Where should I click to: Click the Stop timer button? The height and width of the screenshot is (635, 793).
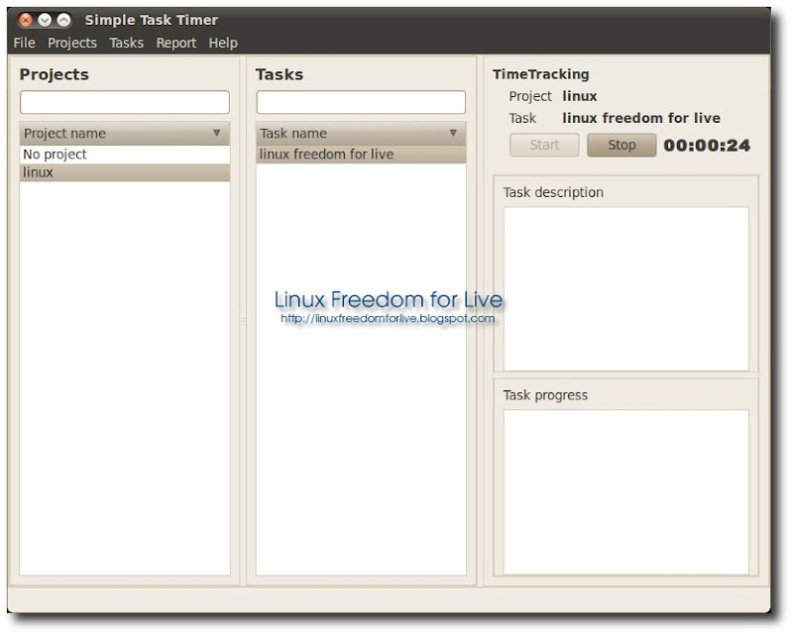point(622,145)
